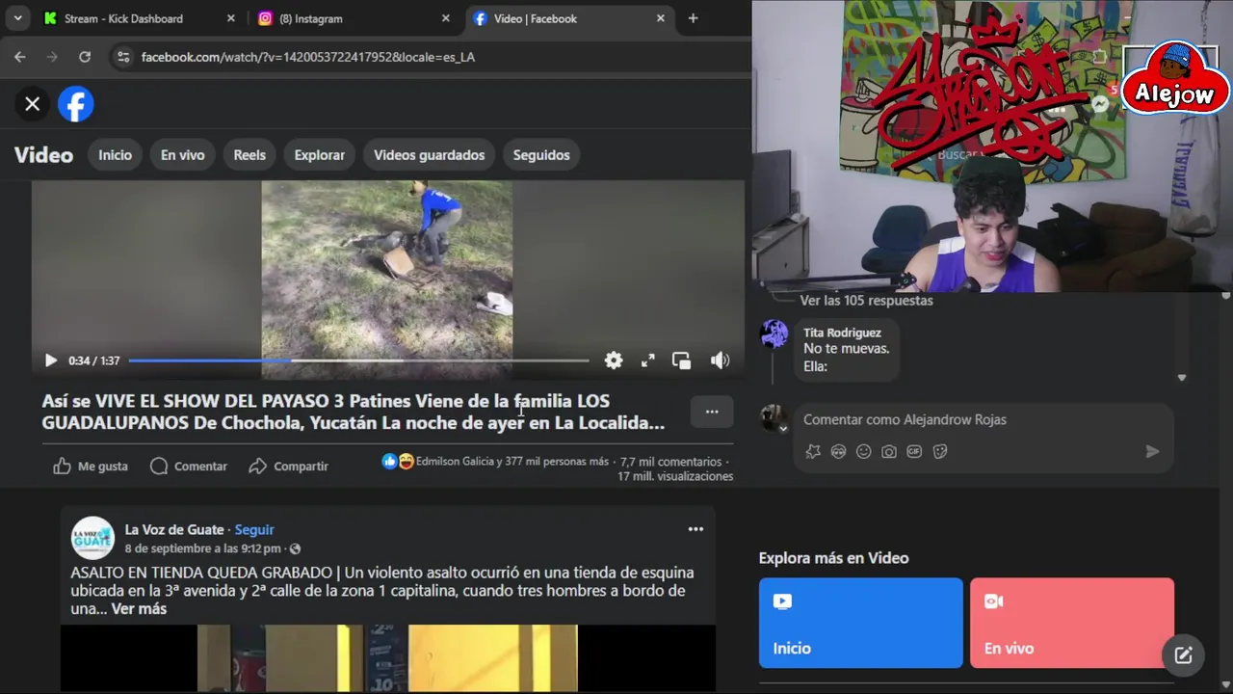The height and width of the screenshot is (694, 1233).
Task: Select the Inicio video tab
Action: pos(115,155)
